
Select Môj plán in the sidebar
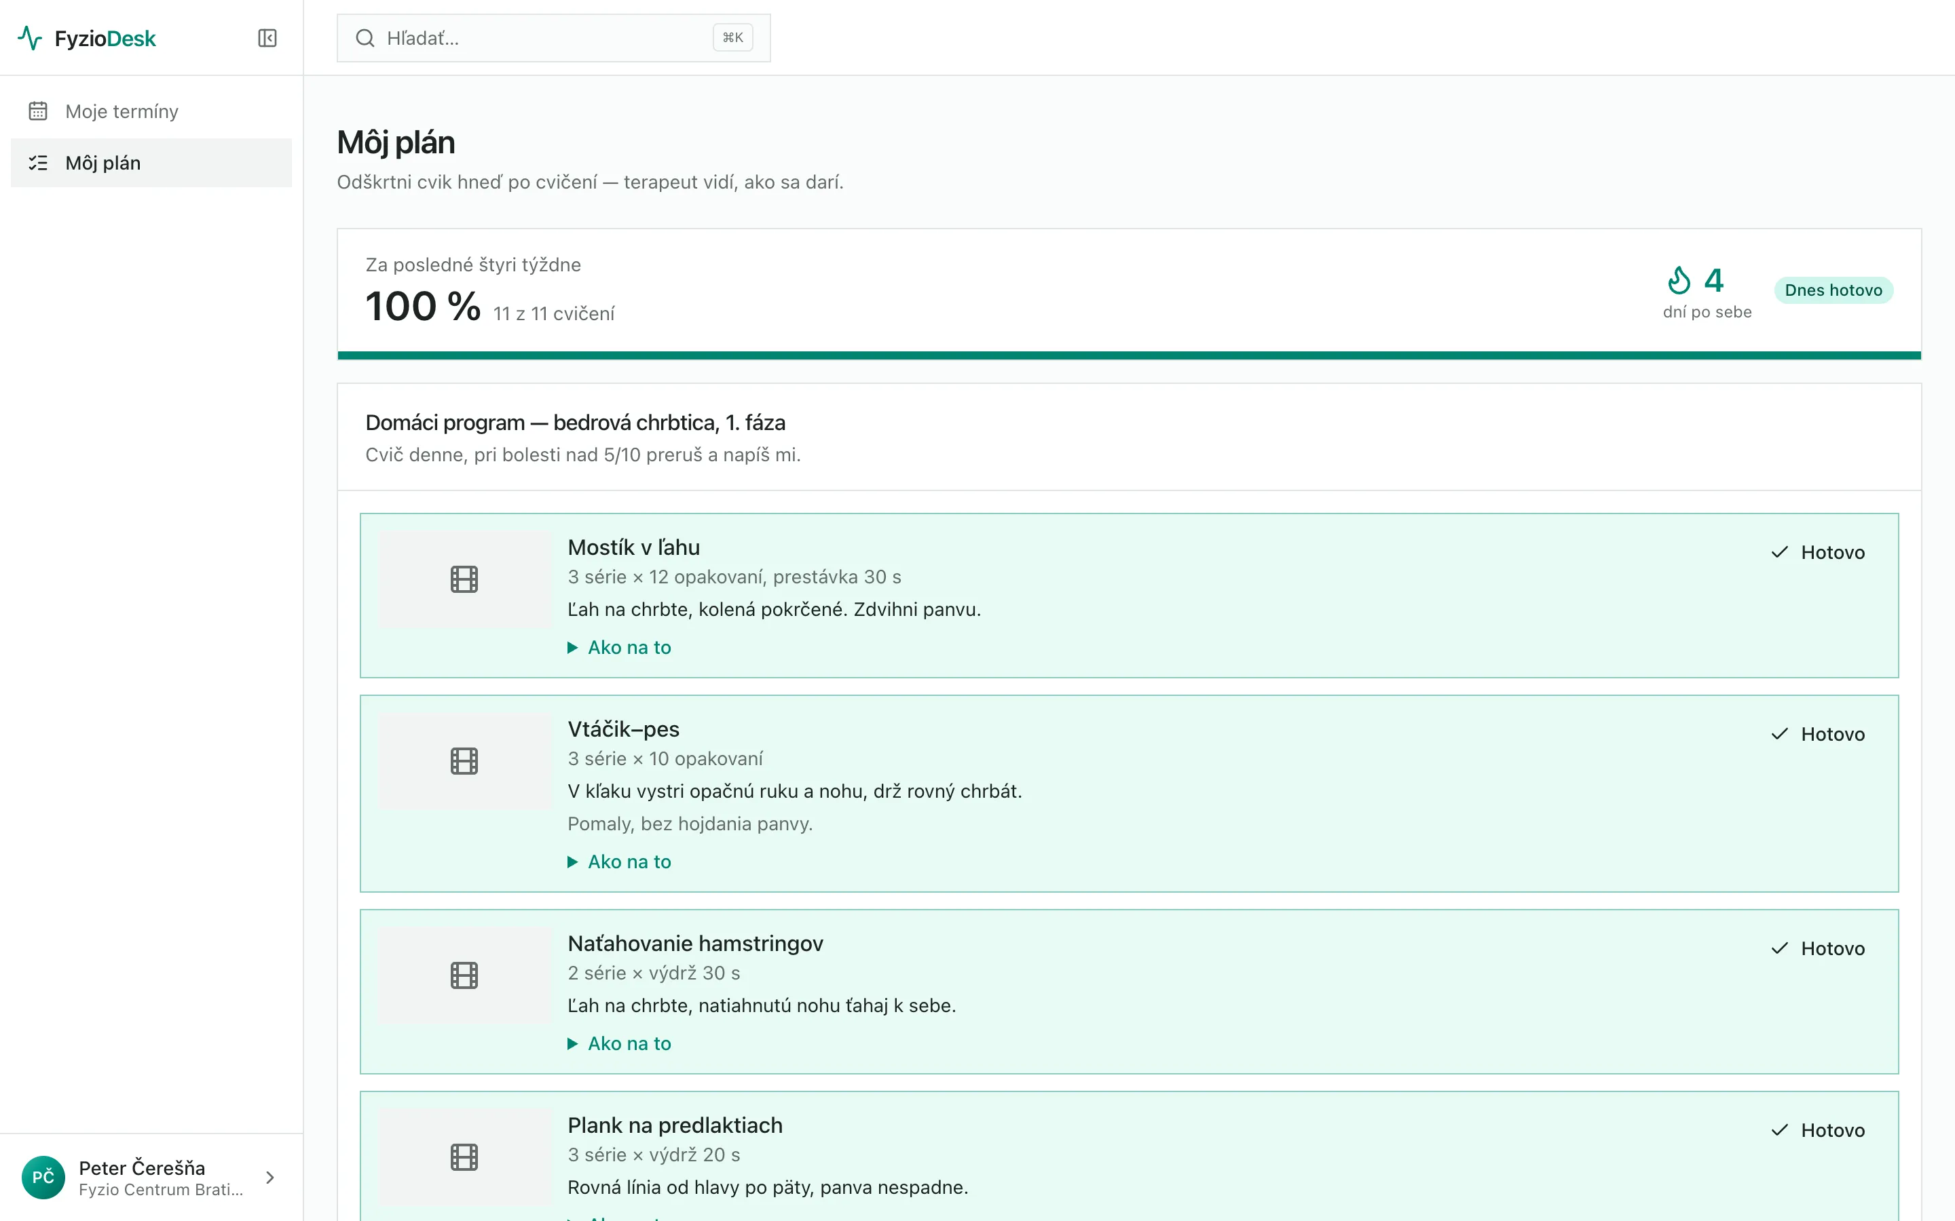151,163
